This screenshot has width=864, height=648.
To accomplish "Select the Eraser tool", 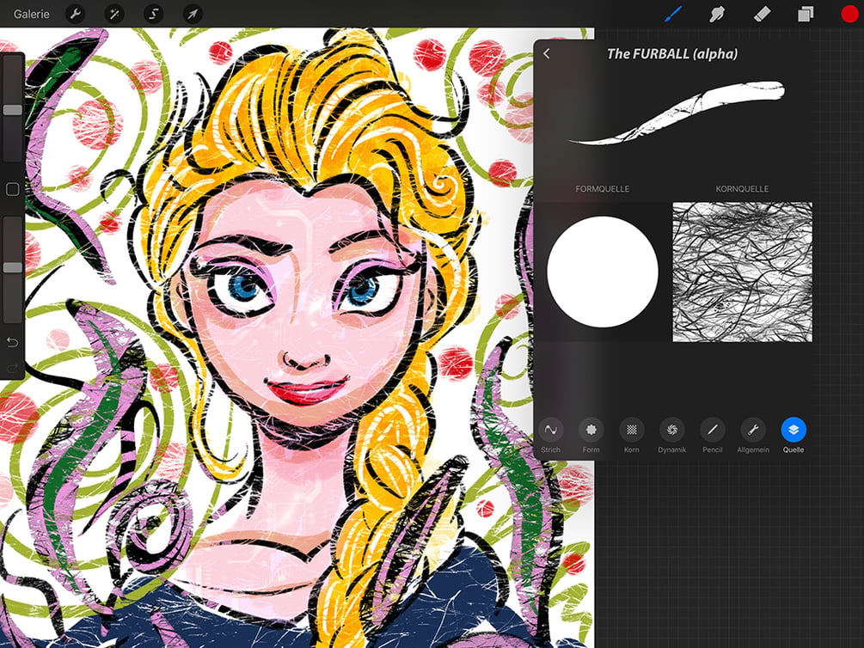I will point(762,14).
